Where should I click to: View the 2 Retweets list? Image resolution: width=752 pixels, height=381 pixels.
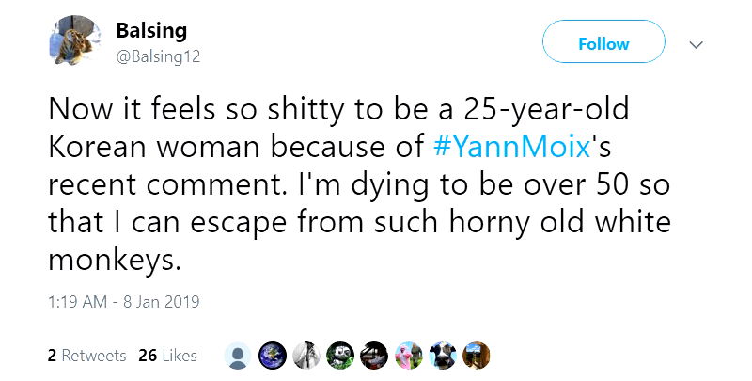click(86, 356)
